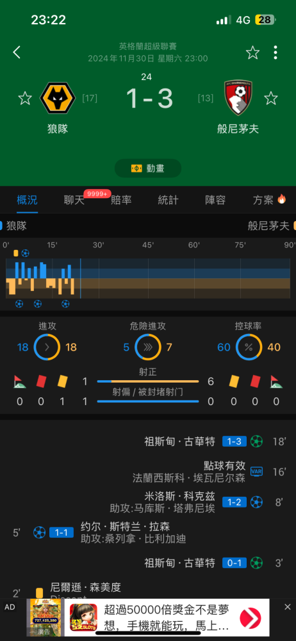Tap the back arrow icon
Screen dimensions: 296x641
click(x=17, y=53)
